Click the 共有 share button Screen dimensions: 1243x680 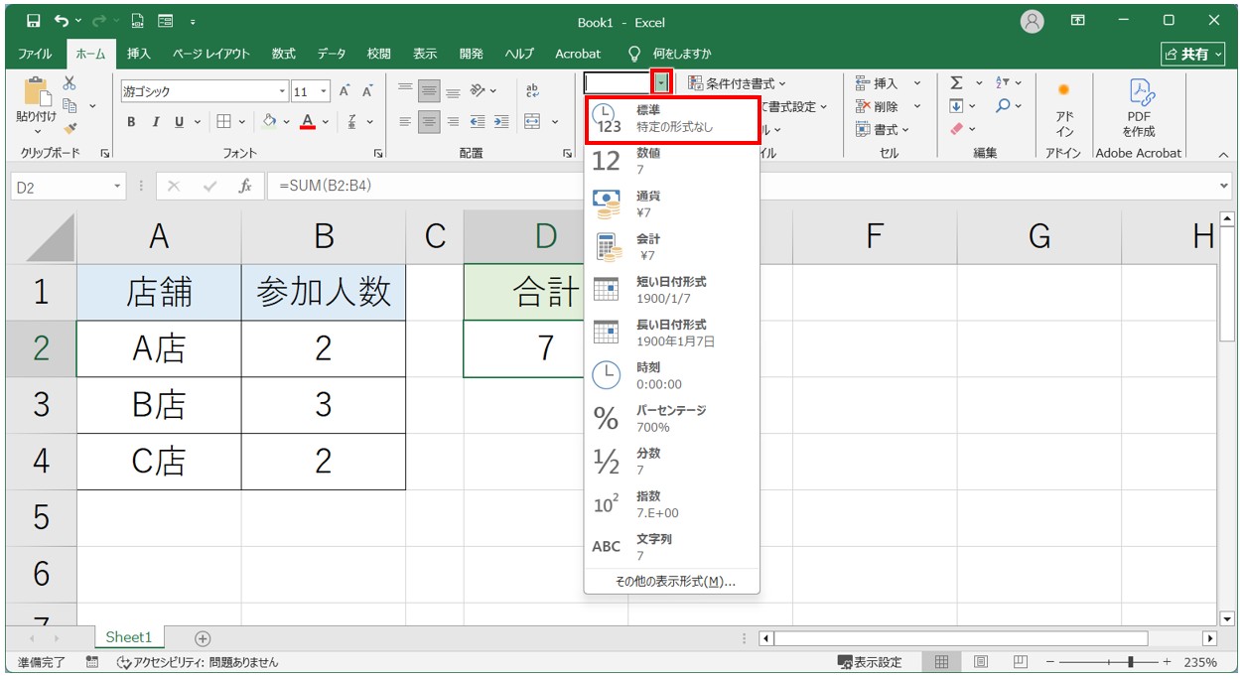[x=1193, y=54]
